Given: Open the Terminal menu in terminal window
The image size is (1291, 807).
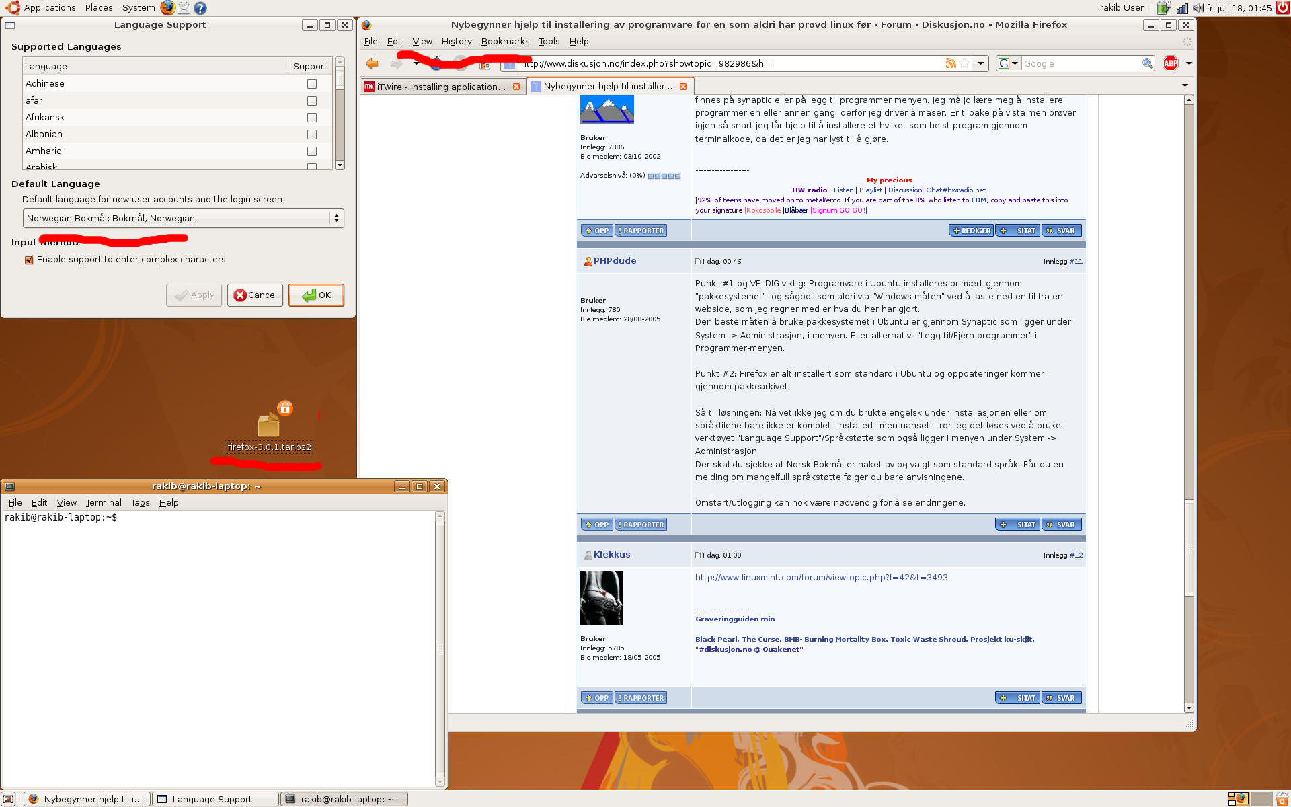Looking at the screenshot, I should click(104, 503).
